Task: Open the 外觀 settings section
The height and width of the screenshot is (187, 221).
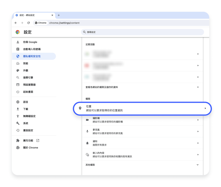Action: pyautogui.click(x=34, y=70)
